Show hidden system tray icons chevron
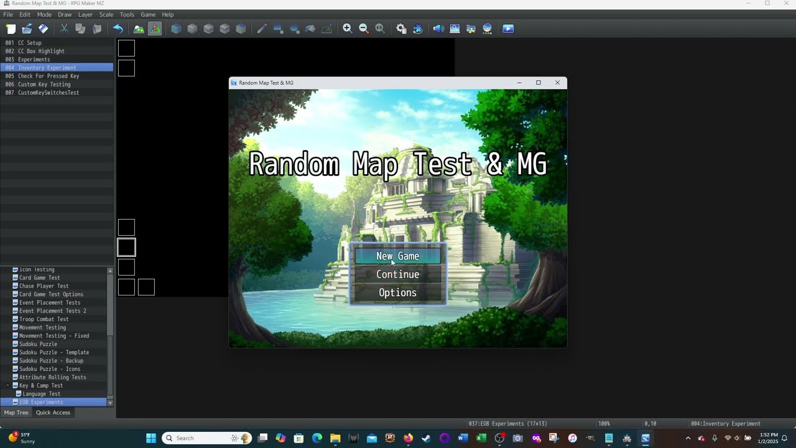 688,438
